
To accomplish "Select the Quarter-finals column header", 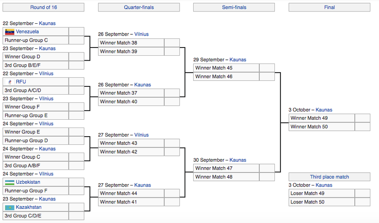I will click(139, 7).
